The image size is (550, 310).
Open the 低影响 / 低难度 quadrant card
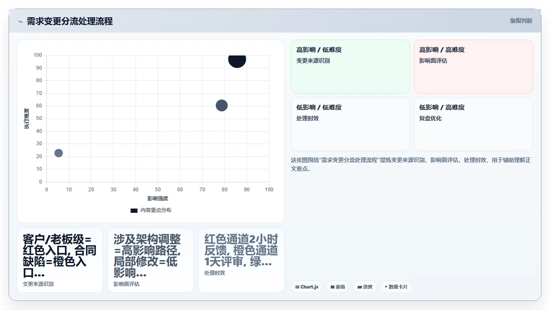tap(351, 124)
